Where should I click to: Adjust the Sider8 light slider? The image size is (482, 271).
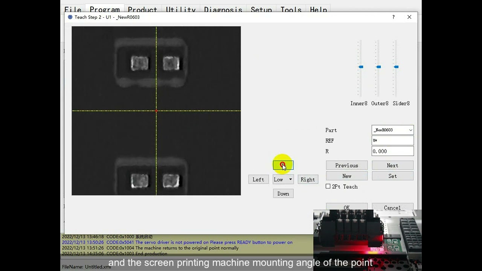[x=396, y=67]
